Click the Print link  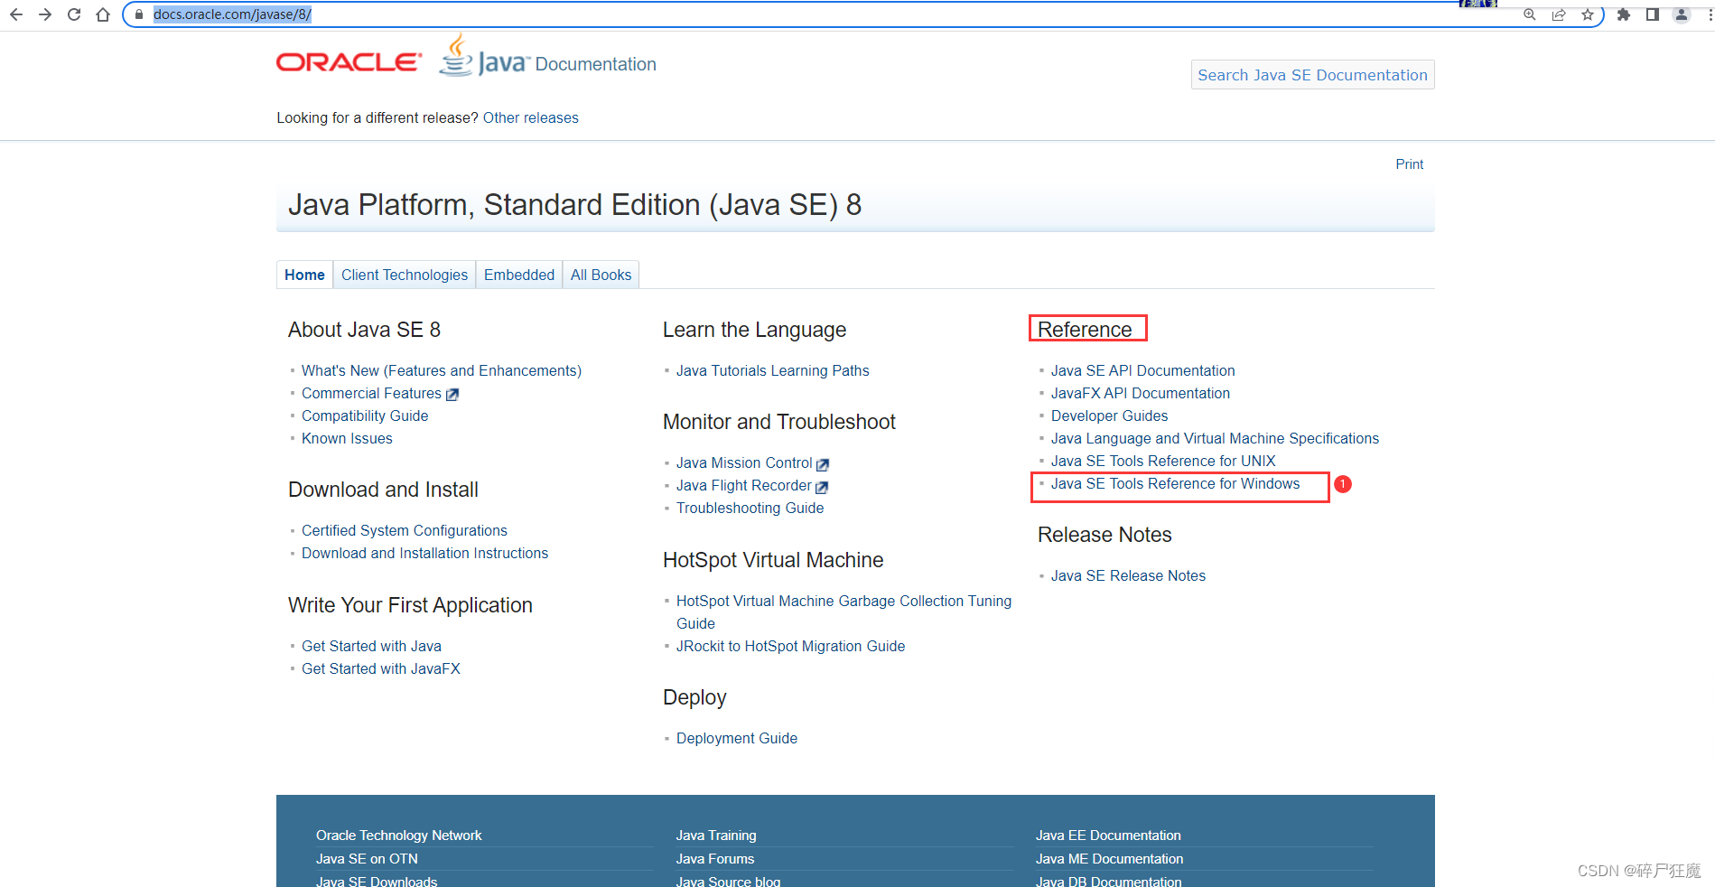click(1409, 164)
